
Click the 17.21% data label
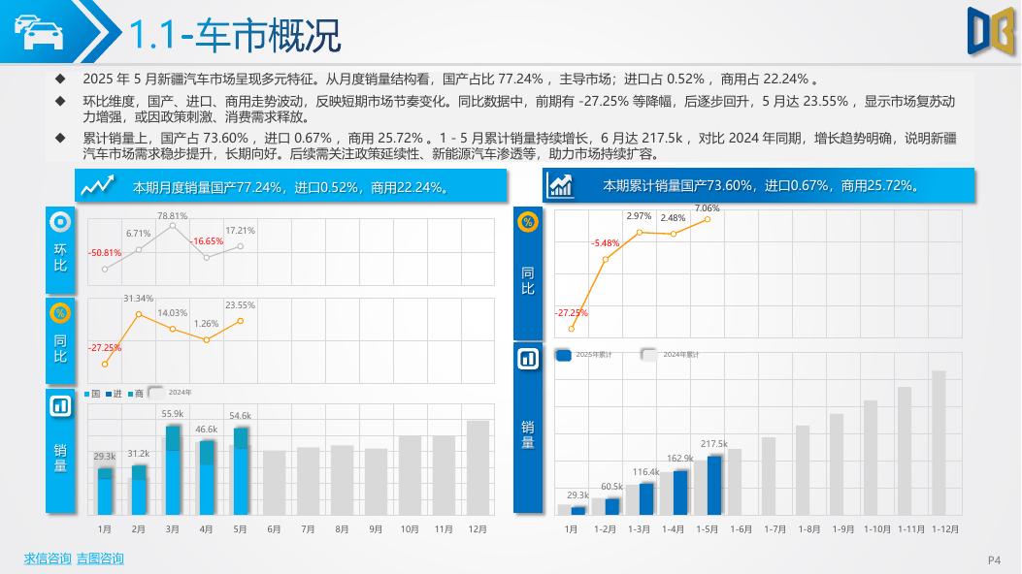pos(240,231)
